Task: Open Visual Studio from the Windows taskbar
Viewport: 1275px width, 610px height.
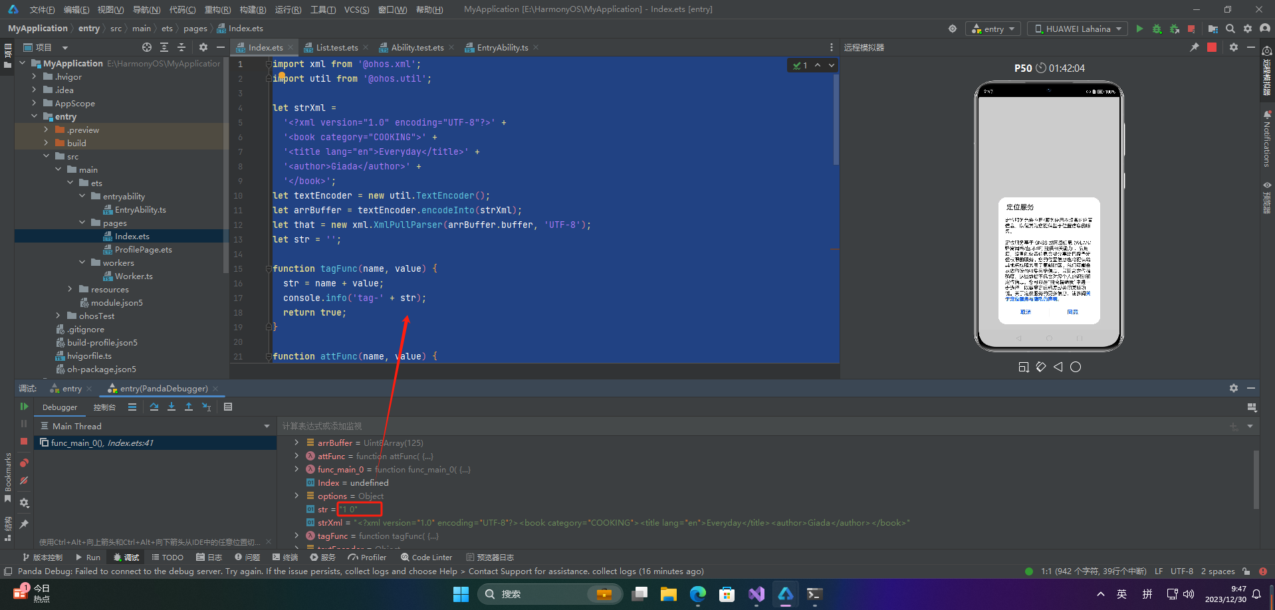Action: 756,594
